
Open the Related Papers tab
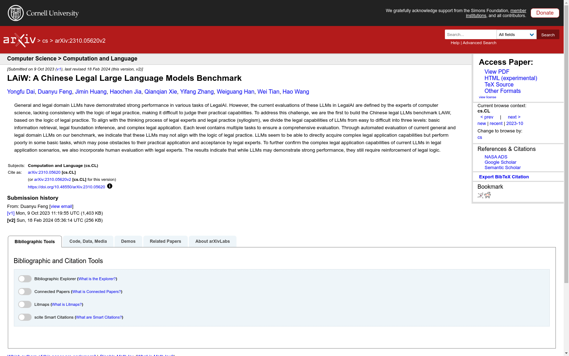(165, 241)
